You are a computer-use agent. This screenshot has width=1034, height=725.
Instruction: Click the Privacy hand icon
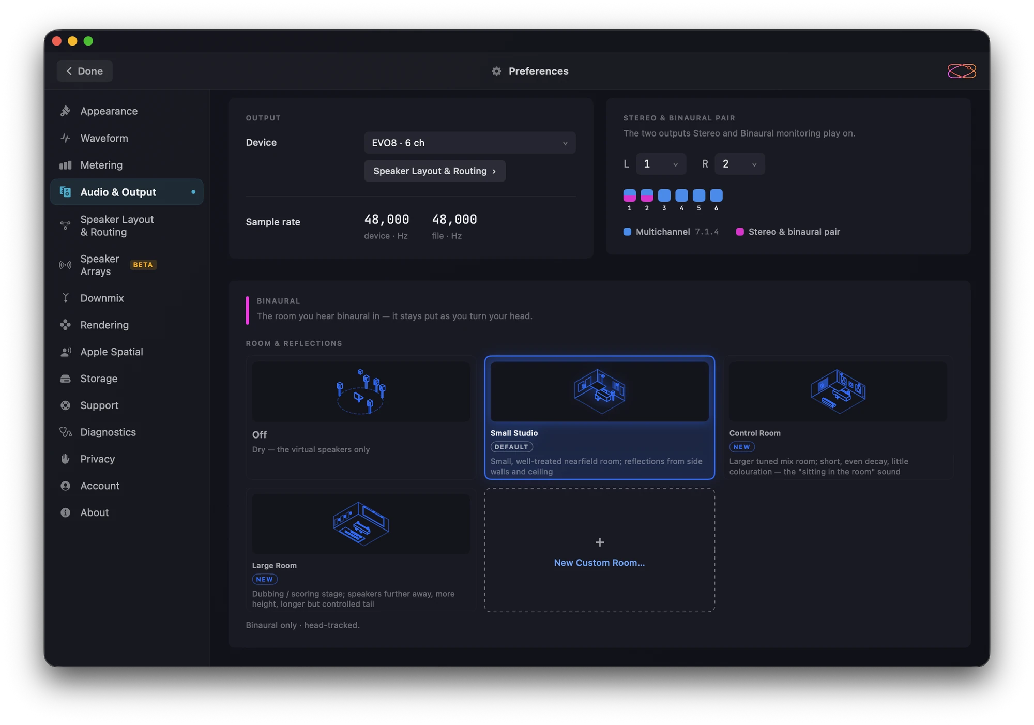[x=65, y=459]
